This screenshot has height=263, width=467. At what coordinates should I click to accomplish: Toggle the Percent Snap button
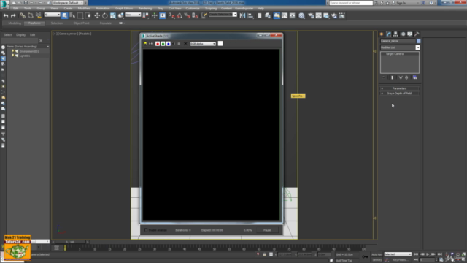pos(187,15)
